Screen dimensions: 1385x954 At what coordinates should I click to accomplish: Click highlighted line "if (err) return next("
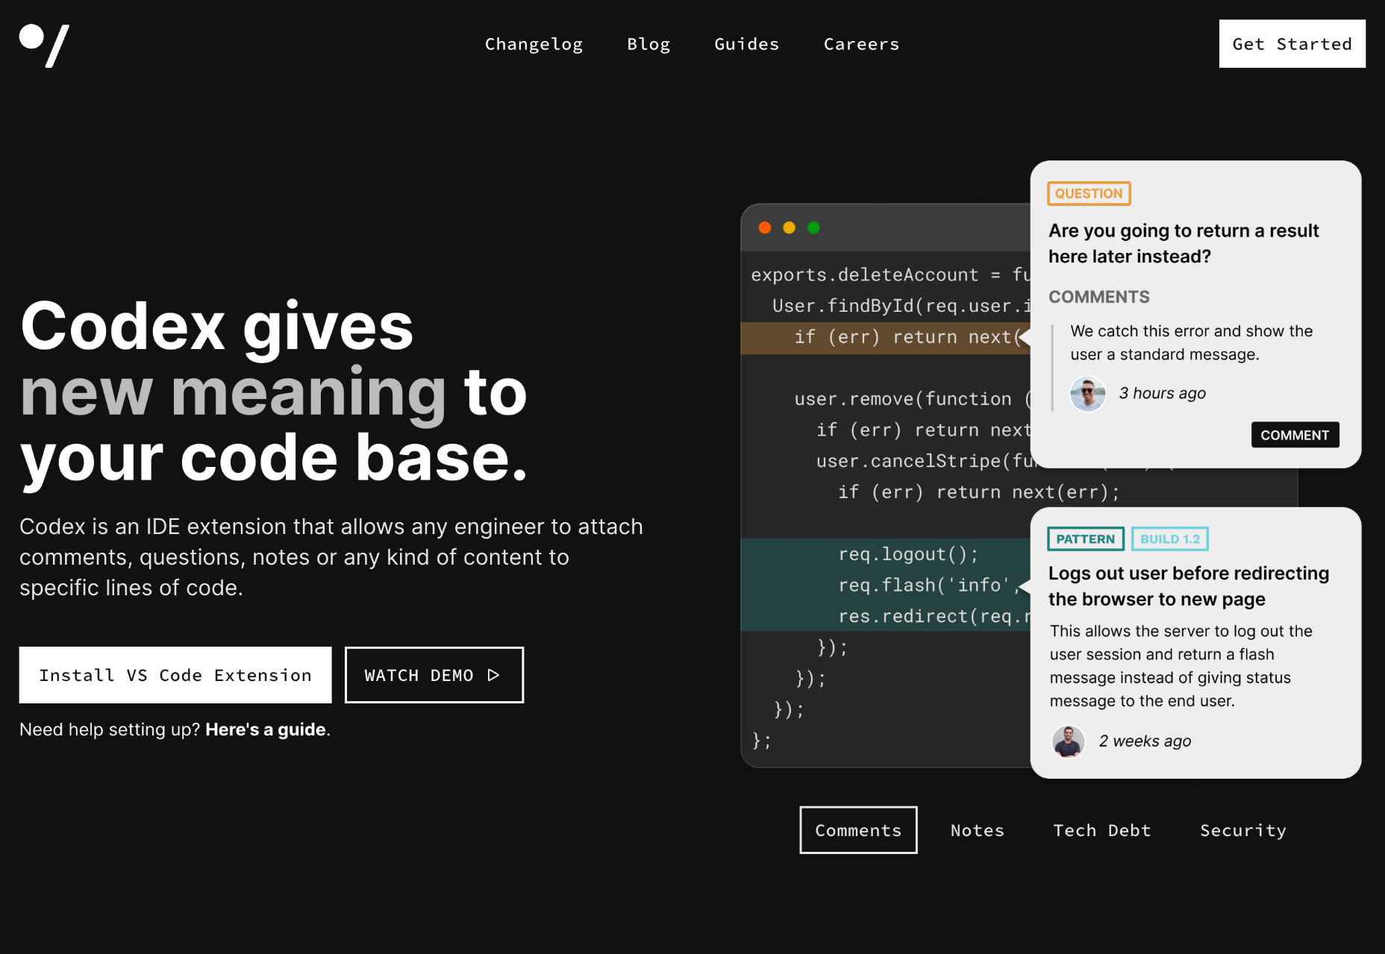[x=885, y=337]
